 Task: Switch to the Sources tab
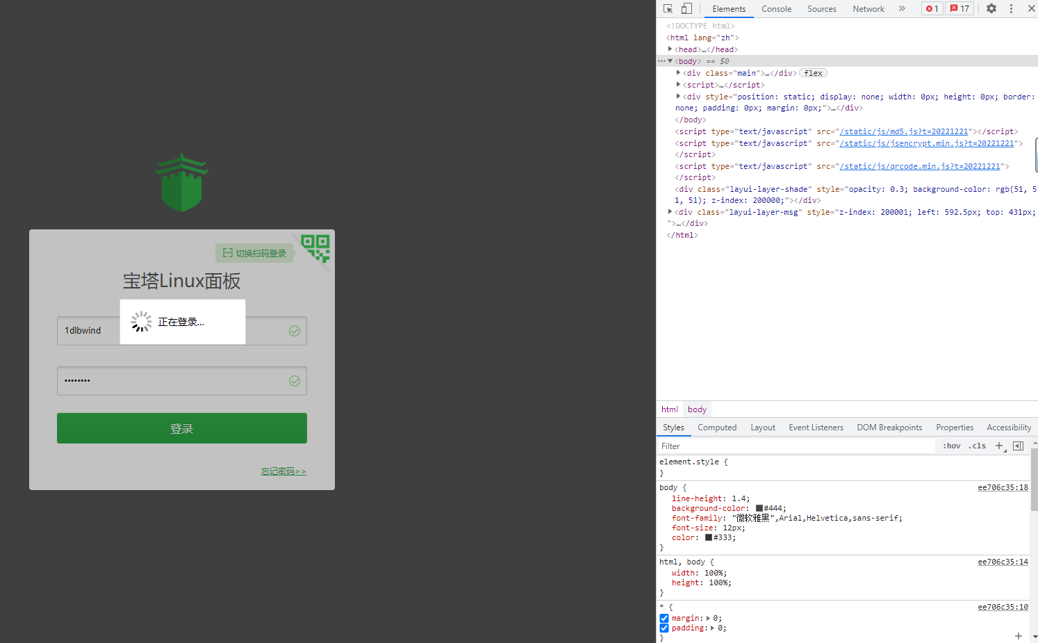(821, 9)
